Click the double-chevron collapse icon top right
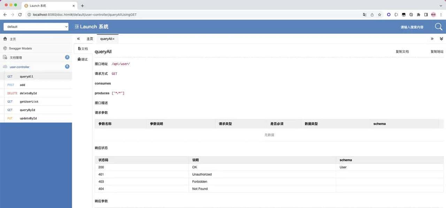Image resolution: width=446 pixels, height=208 pixels. 441,39
